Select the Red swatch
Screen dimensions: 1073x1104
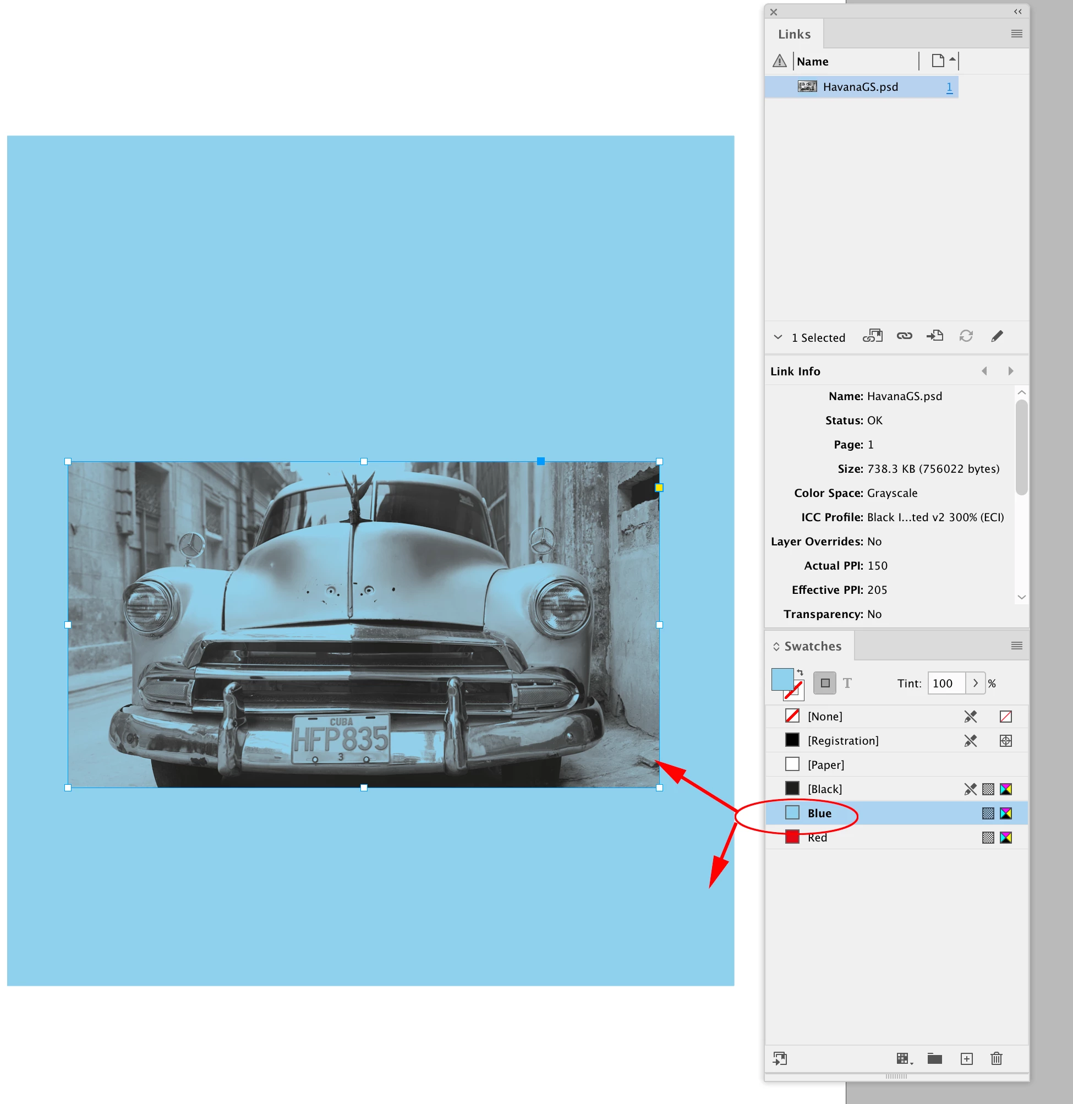817,838
